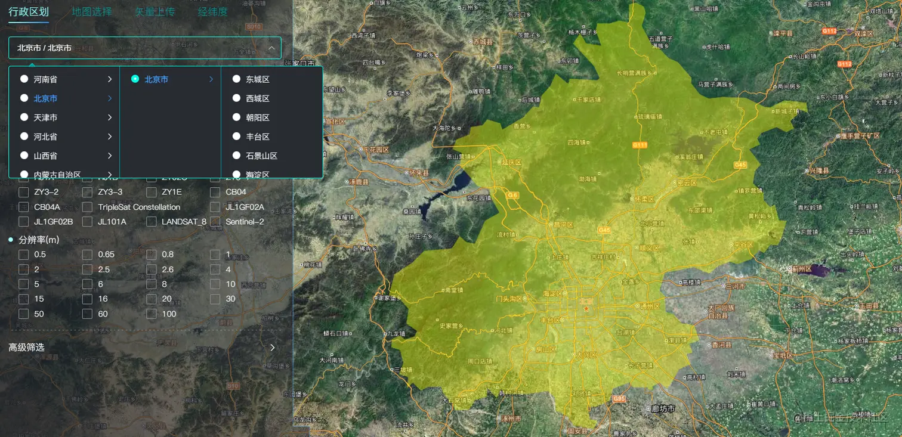Viewport: 902px width, 437px height.
Task: Click the 门头沟区 label on the map
Action: 511,299
